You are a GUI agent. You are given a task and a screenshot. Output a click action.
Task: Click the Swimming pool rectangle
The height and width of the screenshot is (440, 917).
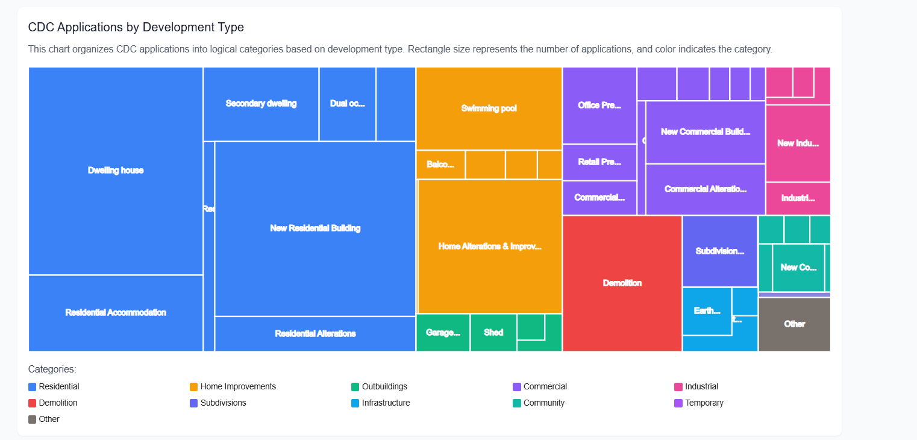coord(488,108)
